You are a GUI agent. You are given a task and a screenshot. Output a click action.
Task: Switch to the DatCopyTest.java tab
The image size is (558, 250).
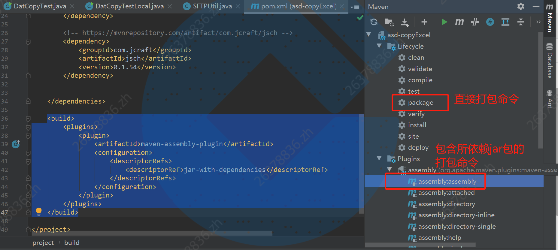click(x=40, y=6)
